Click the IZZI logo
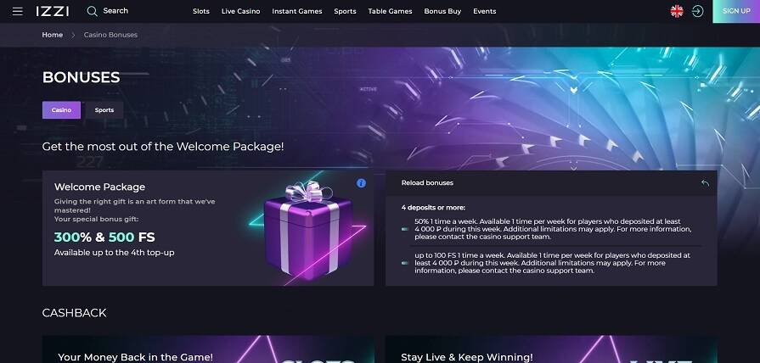The height and width of the screenshot is (363, 760). pos(53,11)
